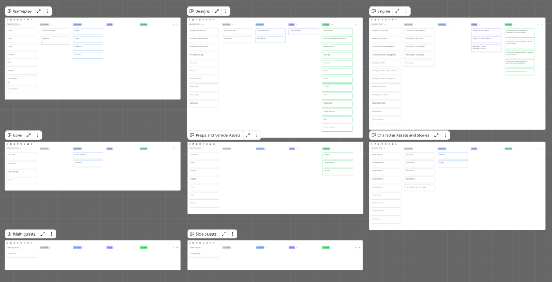Expand the Lore board to fullscreen

pyautogui.click(x=29, y=135)
